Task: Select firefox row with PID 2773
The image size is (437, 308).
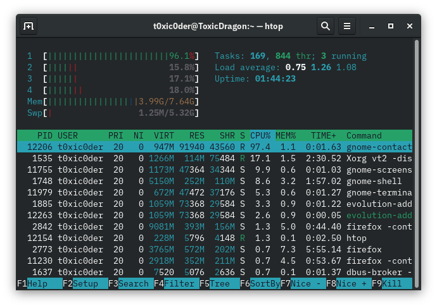Action: pyautogui.click(x=215, y=250)
